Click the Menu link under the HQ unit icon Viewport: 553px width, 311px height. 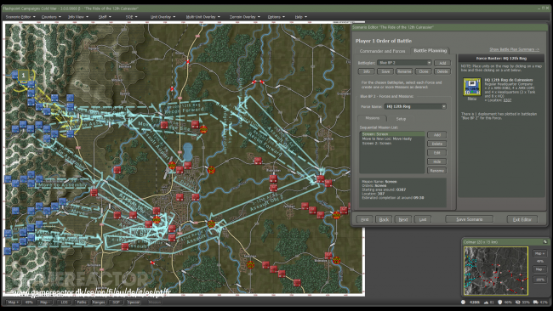[471, 99]
